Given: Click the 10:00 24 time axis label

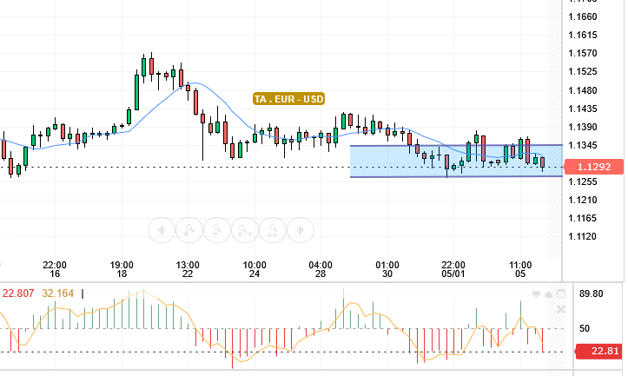Looking at the screenshot, I should tap(255, 269).
